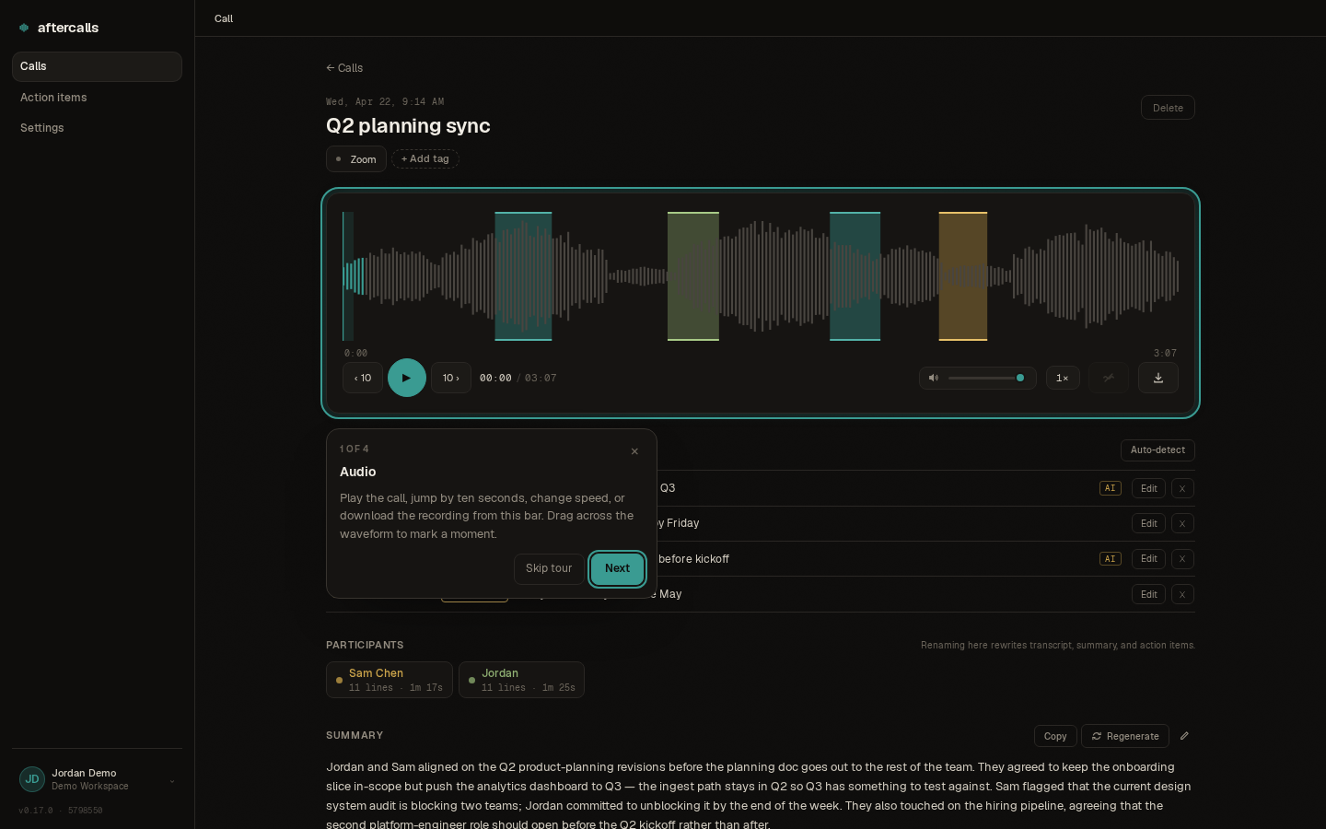Click the orange waveform marker

(963, 276)
